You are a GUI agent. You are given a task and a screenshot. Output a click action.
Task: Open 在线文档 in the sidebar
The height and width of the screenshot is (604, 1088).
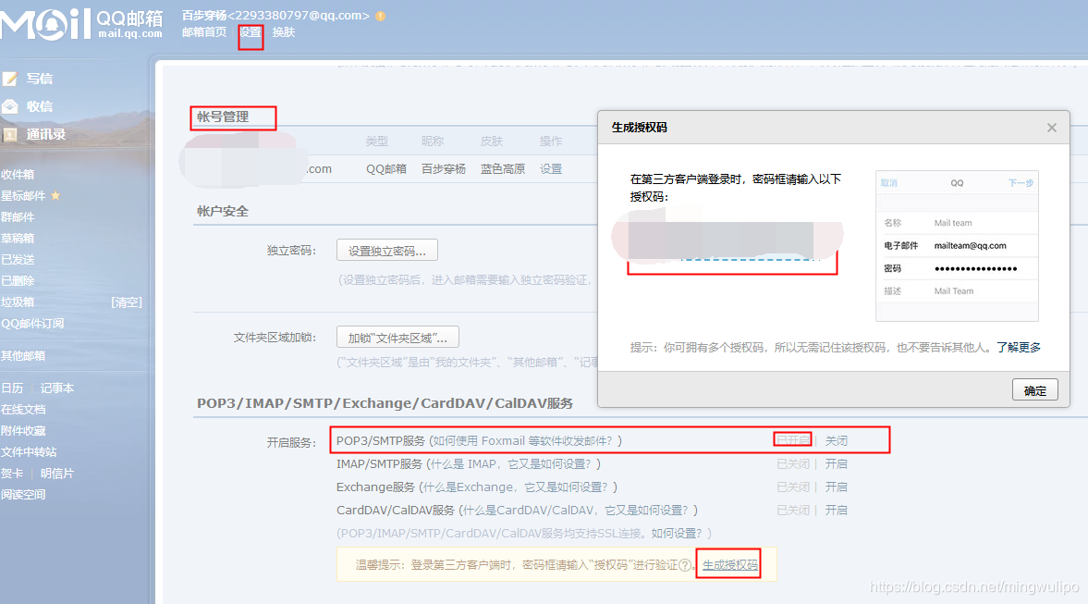(23, 410)
